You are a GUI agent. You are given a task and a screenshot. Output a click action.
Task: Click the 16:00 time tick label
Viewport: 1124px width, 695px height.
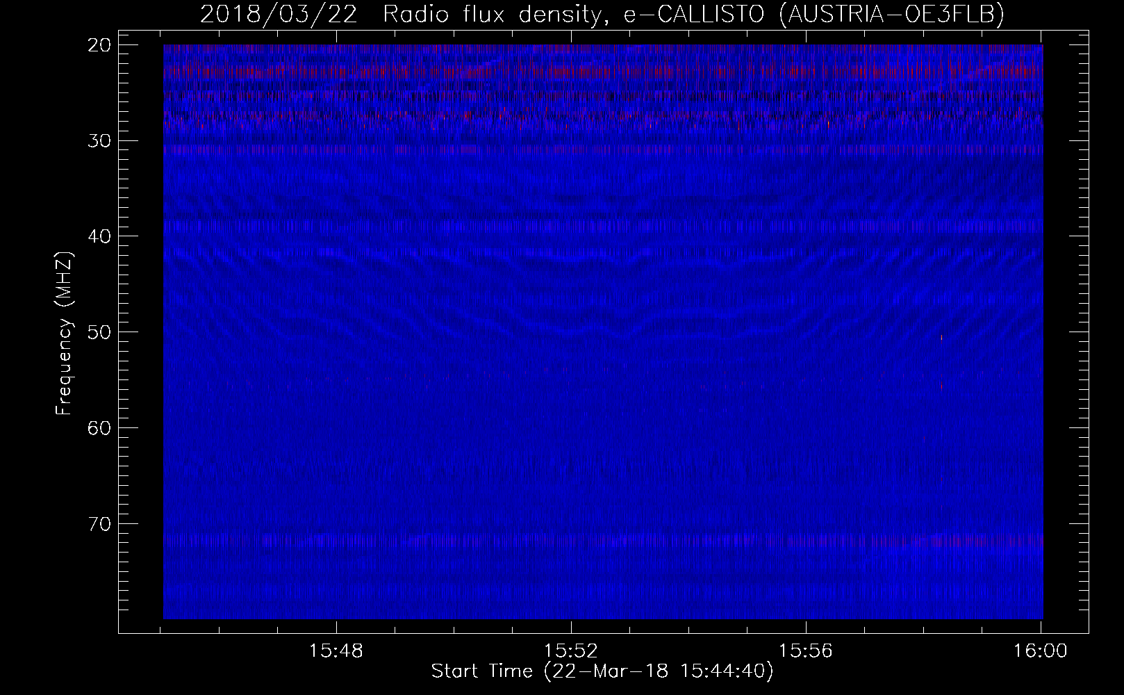(x=1041, y=651)
